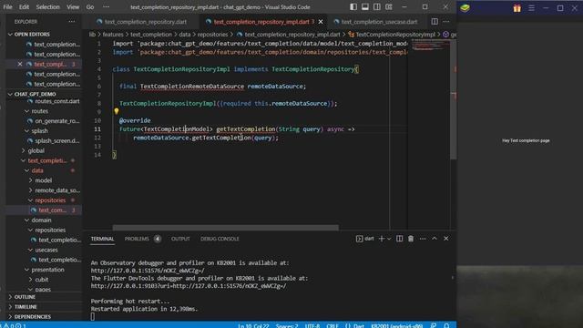Screen dimensions: 583x328
Task: Open the Selection menu
Action: pos(47,7)
